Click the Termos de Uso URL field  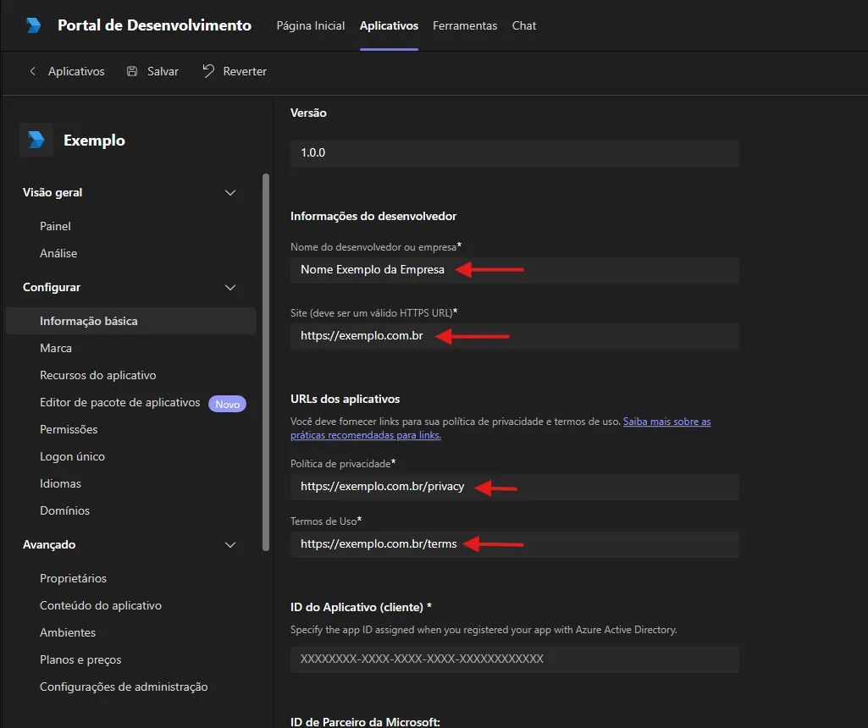tap(515, 545)
